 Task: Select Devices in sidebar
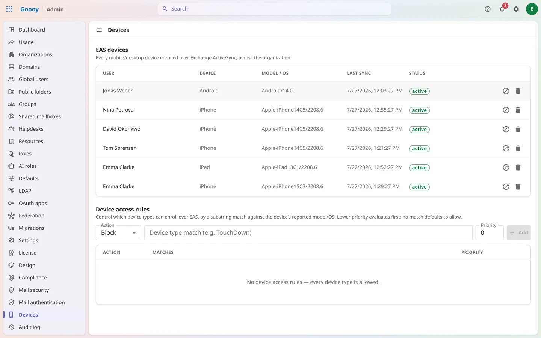(44, 315)
